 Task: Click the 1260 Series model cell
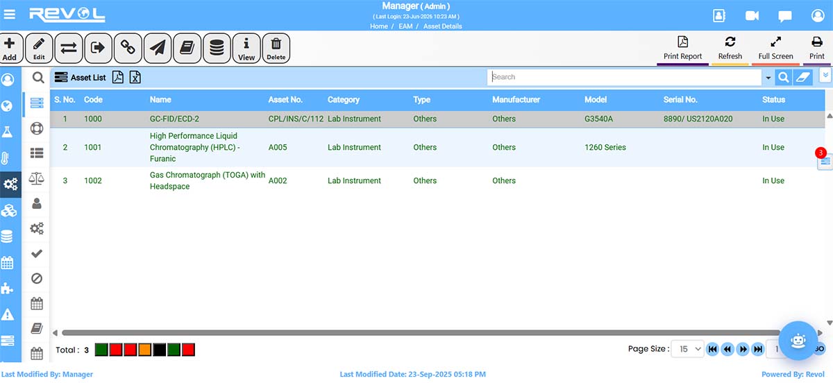pyautogui.click(x=605, y=147)
